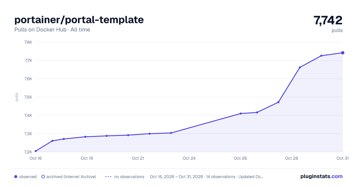Click the rotated 'pulls' y-axis title

click(17, 97)
